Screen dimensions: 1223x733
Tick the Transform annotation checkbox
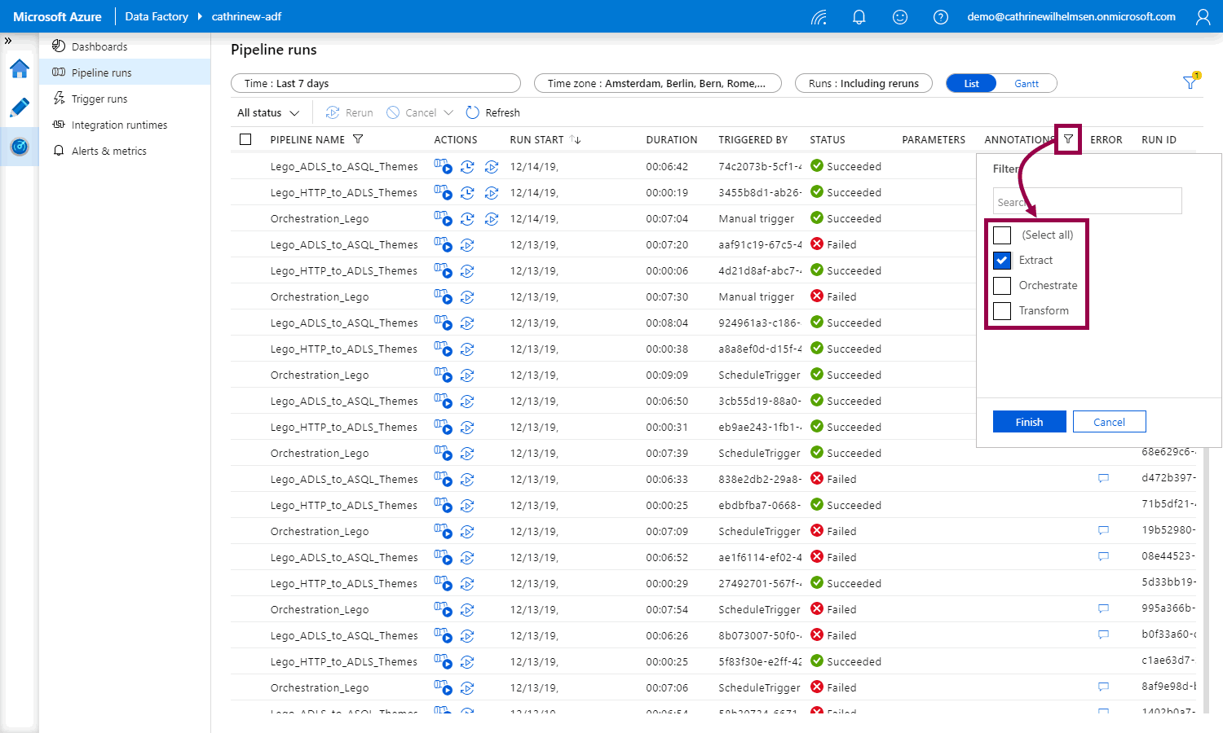click(1002, 311)
